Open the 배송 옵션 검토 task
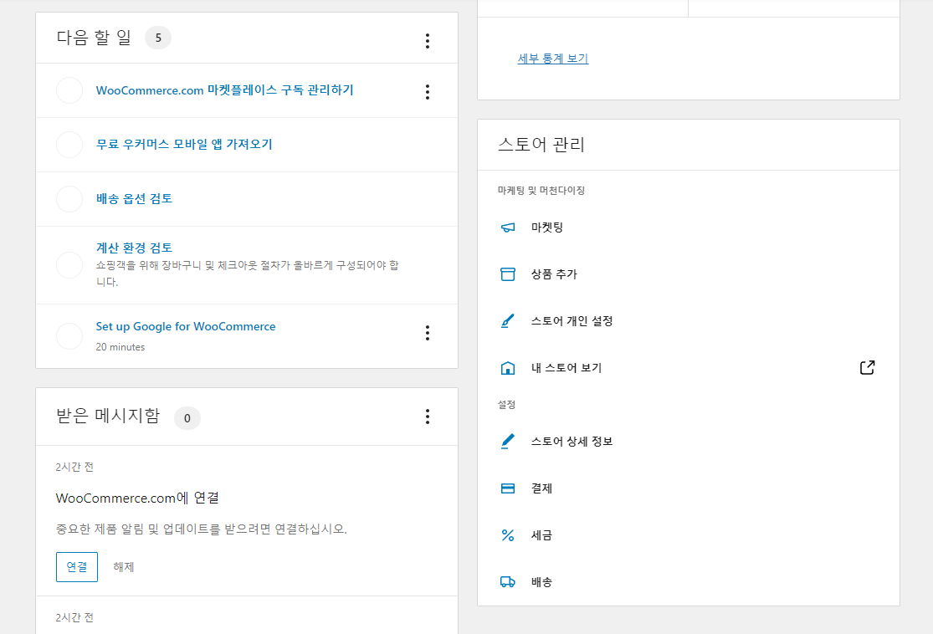 (x=134, y=198)
